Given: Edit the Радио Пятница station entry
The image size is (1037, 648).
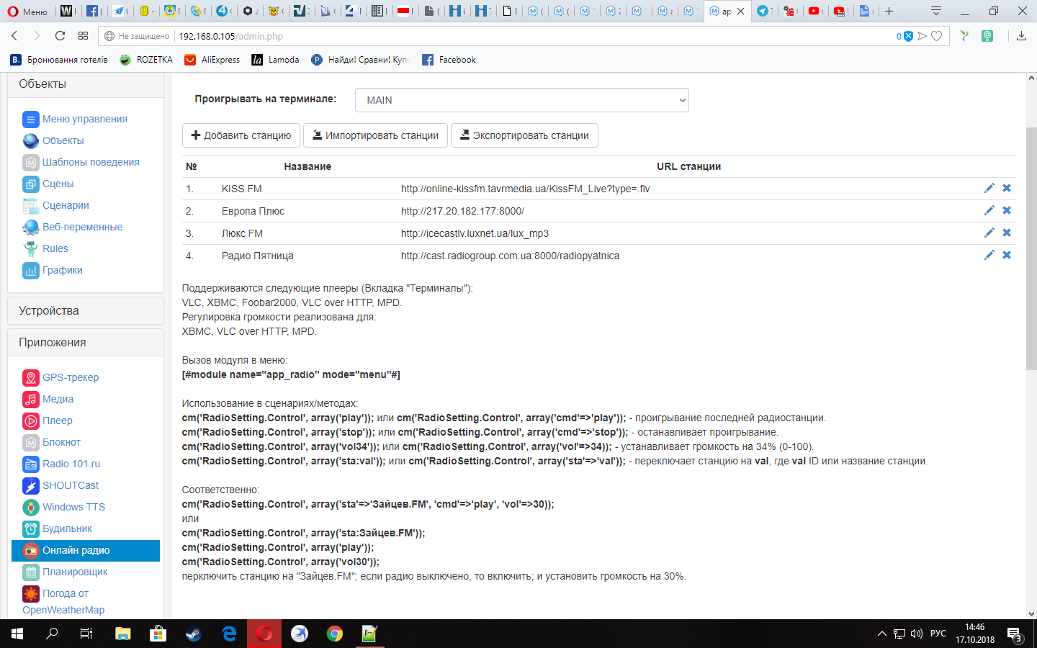Looking at the screenshot, I should point(989,255).
